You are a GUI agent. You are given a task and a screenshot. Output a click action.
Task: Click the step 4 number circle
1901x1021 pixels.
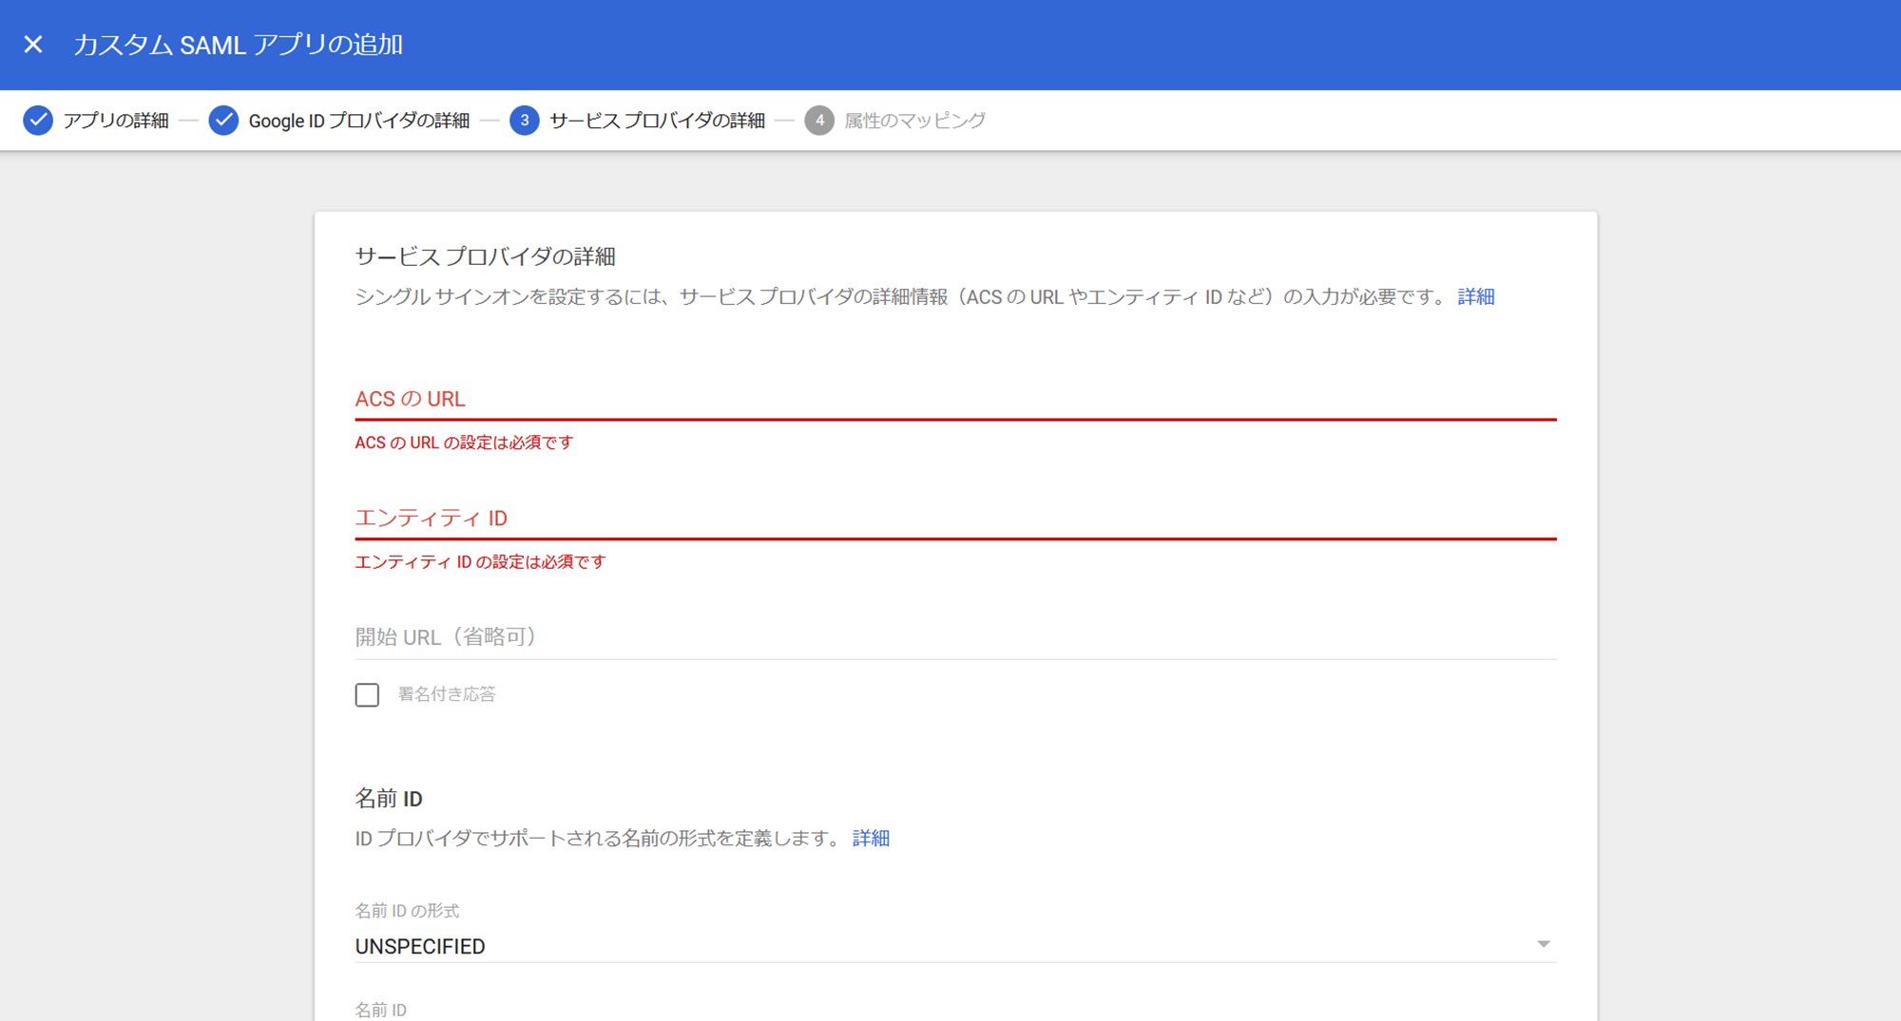(x=819, y=121)
